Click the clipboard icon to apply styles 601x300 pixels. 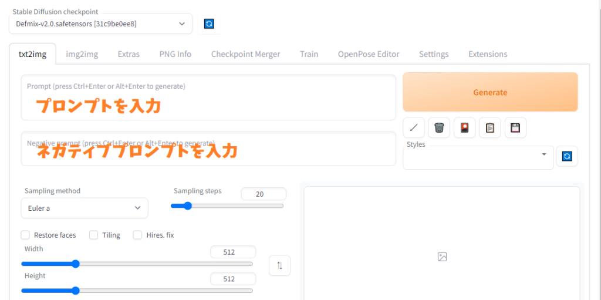(489, 127)
